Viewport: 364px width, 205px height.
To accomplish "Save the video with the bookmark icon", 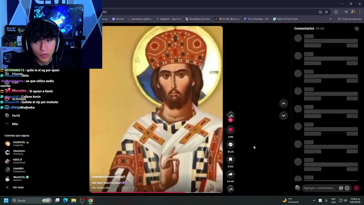I will click(230, 159).
